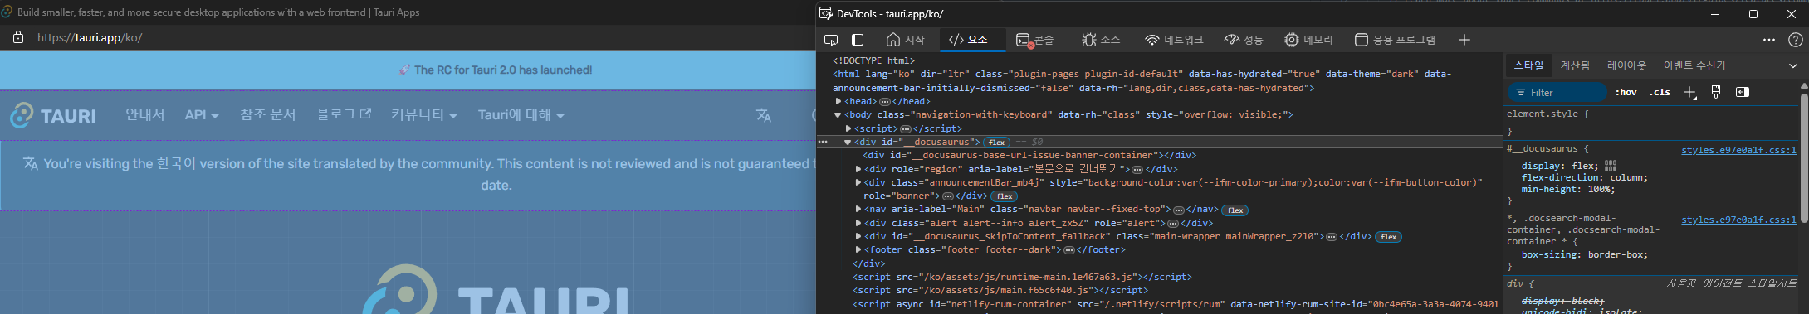
Task: Toggle flex badge on nav element
Action: [1235, 210]
